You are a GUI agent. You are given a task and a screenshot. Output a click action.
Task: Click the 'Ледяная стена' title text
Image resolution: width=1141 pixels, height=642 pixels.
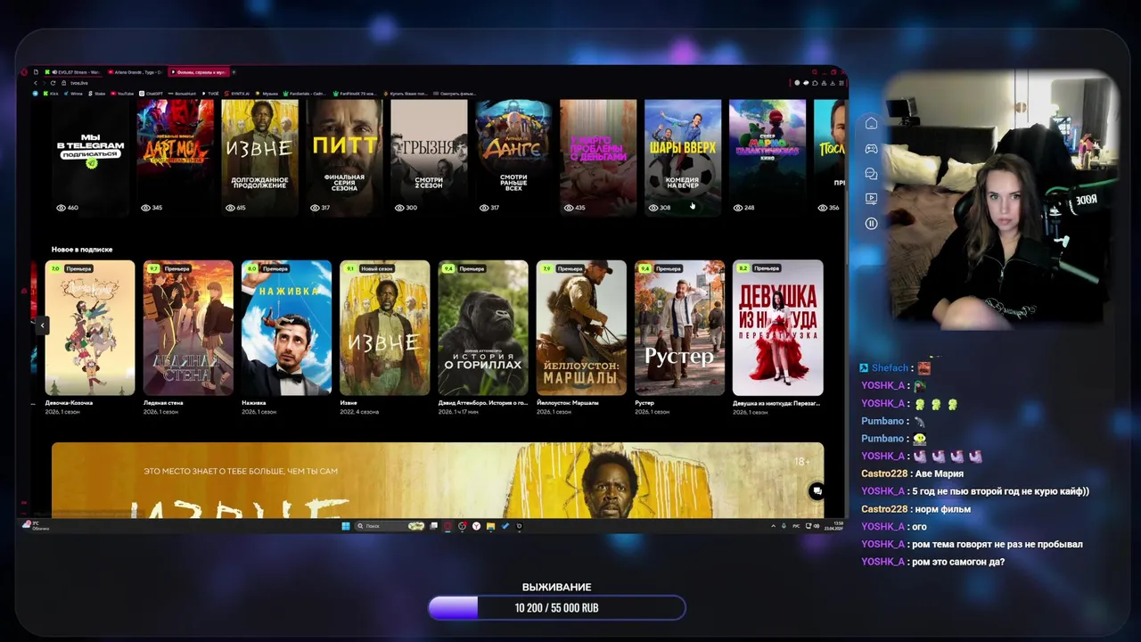163,403
